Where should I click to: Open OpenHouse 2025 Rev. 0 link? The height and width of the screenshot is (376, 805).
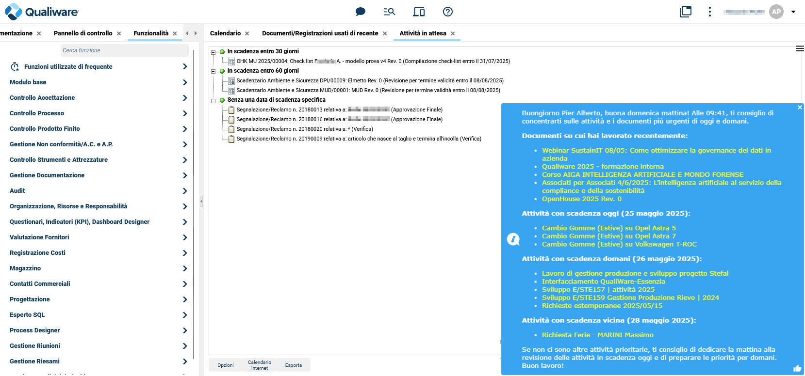pyautogui.click(x=581, y=199)
